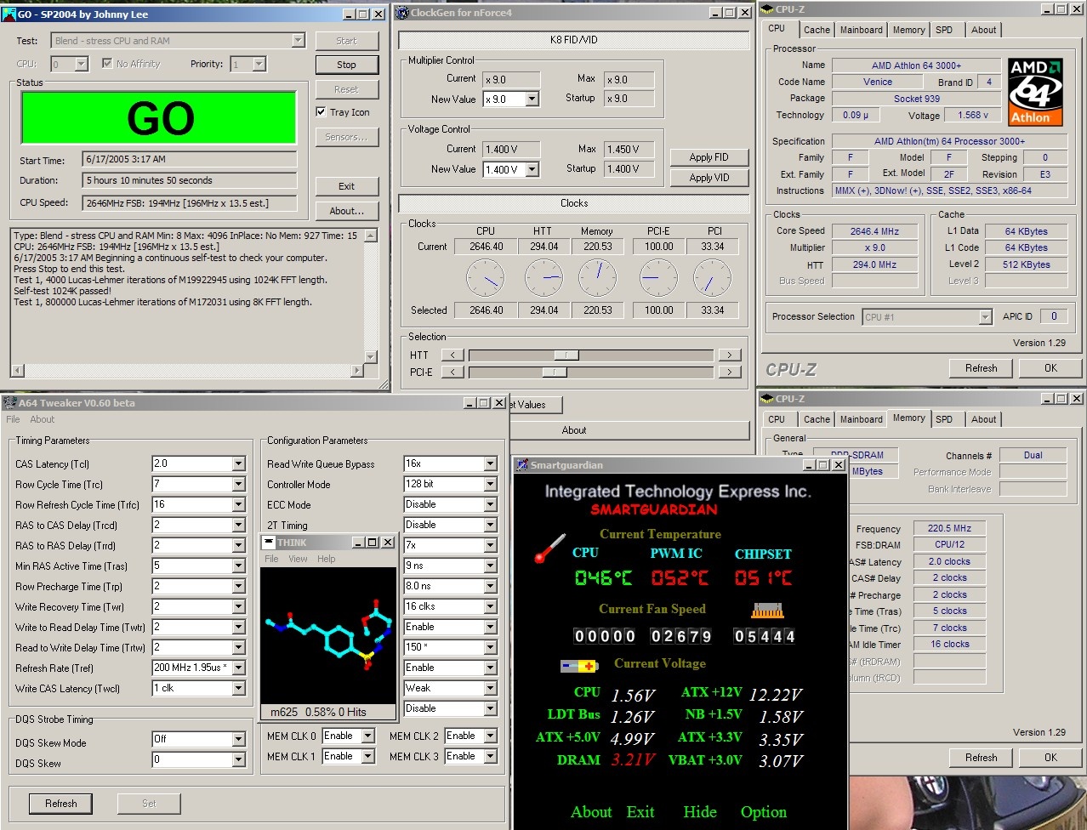Click the Memory clock dial in ClockGen
1087x830 pixels.
coord(597,278)
